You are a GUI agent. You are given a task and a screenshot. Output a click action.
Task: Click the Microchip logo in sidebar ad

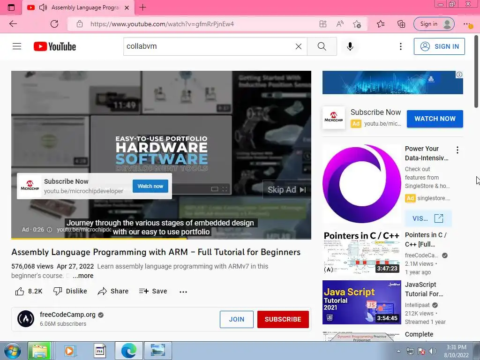tap(334, 118)
